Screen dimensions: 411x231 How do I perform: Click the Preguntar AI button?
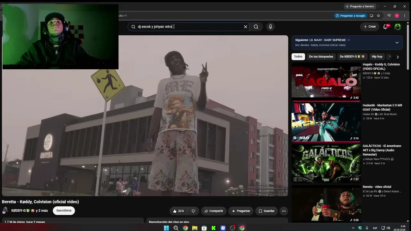pyautogui.click(x=241, y=211)
